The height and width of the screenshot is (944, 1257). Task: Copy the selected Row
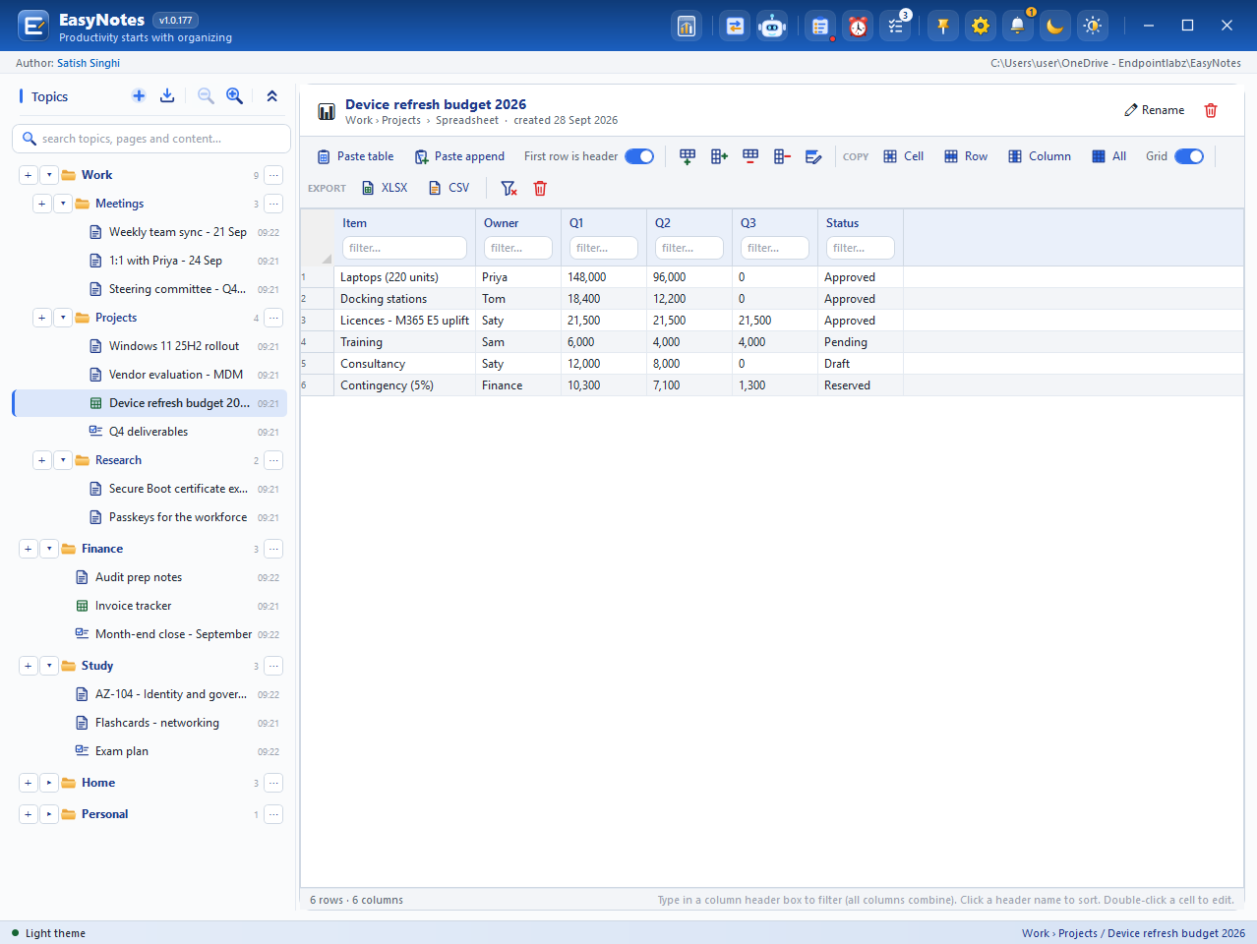pos(966,156)
